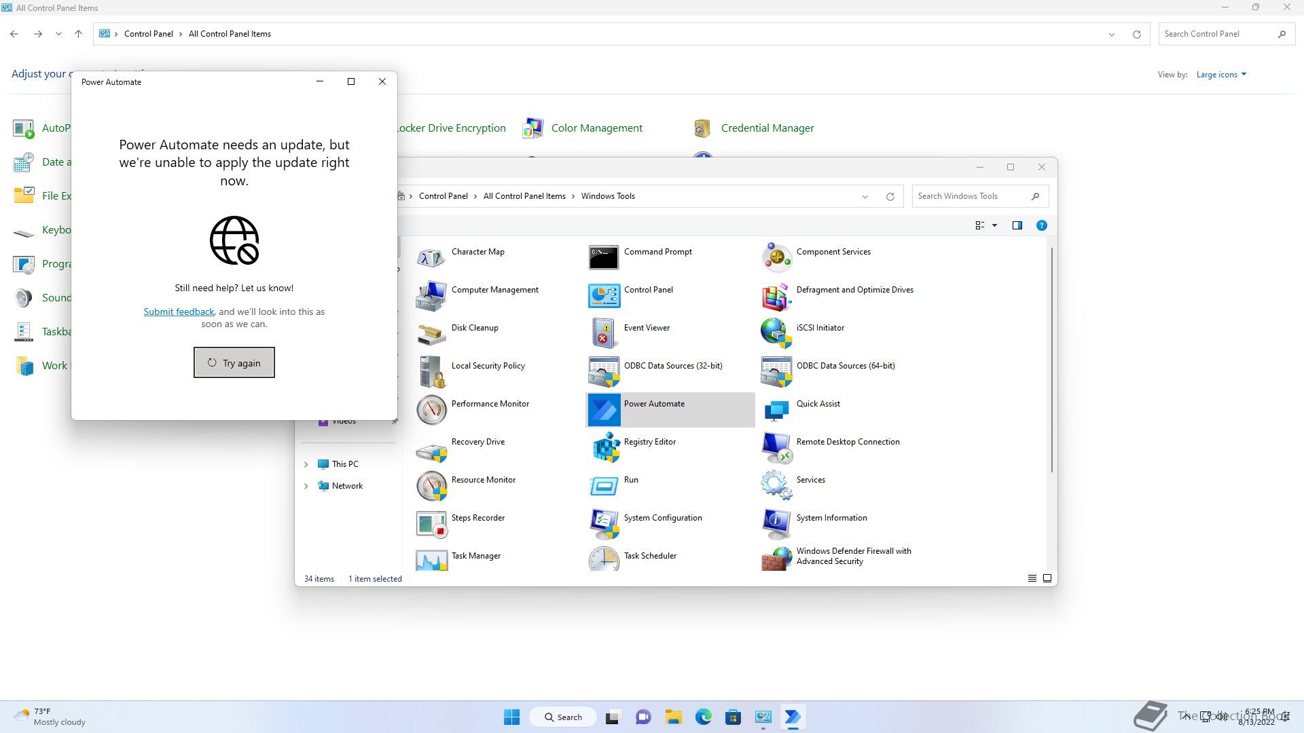Open Credential Manager in Control Panel
Image resolution: width=1304 pixels, height=733 pixels.
(x=767, y=128)
